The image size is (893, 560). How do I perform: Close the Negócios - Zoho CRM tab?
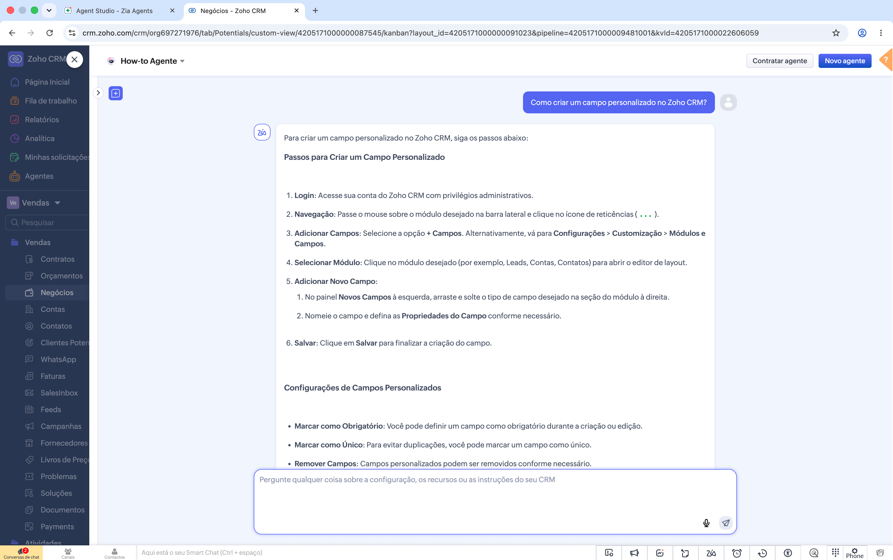tap(297, 11)
